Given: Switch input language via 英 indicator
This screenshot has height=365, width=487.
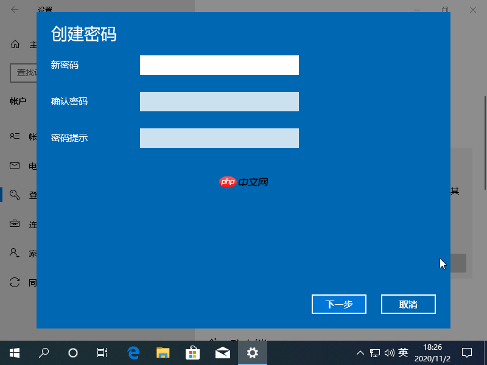Looking at the screenshot, I should (404, 352).
